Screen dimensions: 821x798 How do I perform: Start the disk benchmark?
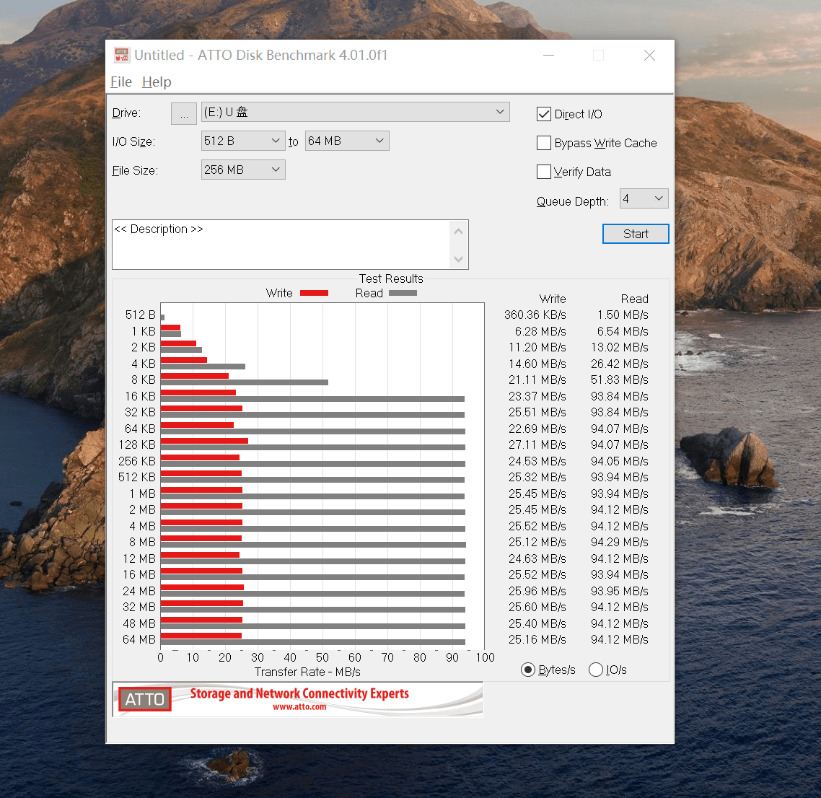pos(636,234)
